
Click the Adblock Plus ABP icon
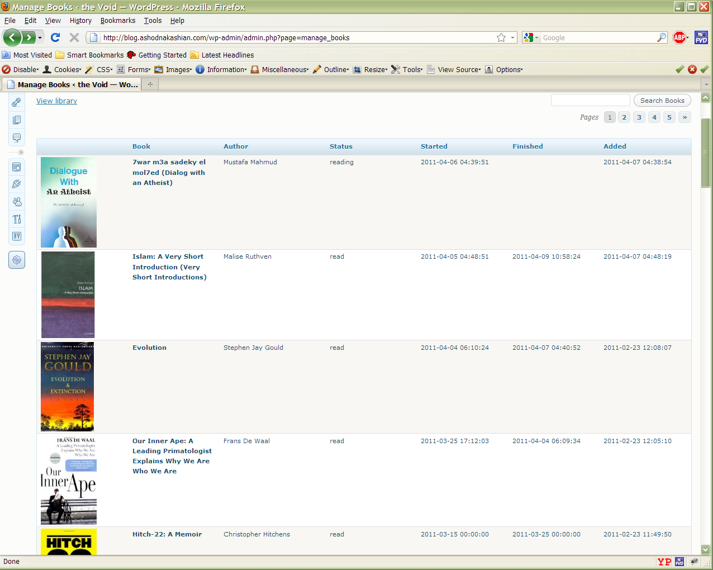click(x=679, y=37)
